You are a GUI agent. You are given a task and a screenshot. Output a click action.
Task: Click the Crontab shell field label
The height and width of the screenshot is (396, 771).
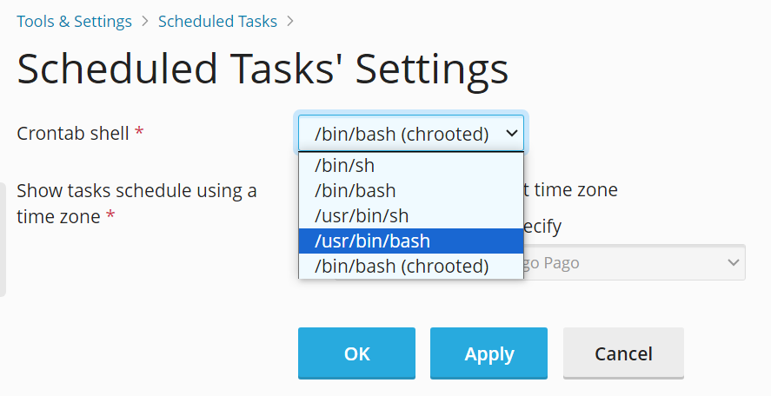(73, 134)
